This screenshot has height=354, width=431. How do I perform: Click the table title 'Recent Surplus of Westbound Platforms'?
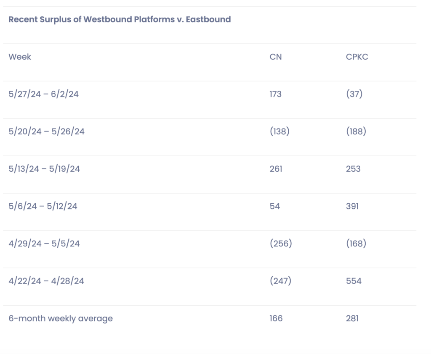[120, 19]
